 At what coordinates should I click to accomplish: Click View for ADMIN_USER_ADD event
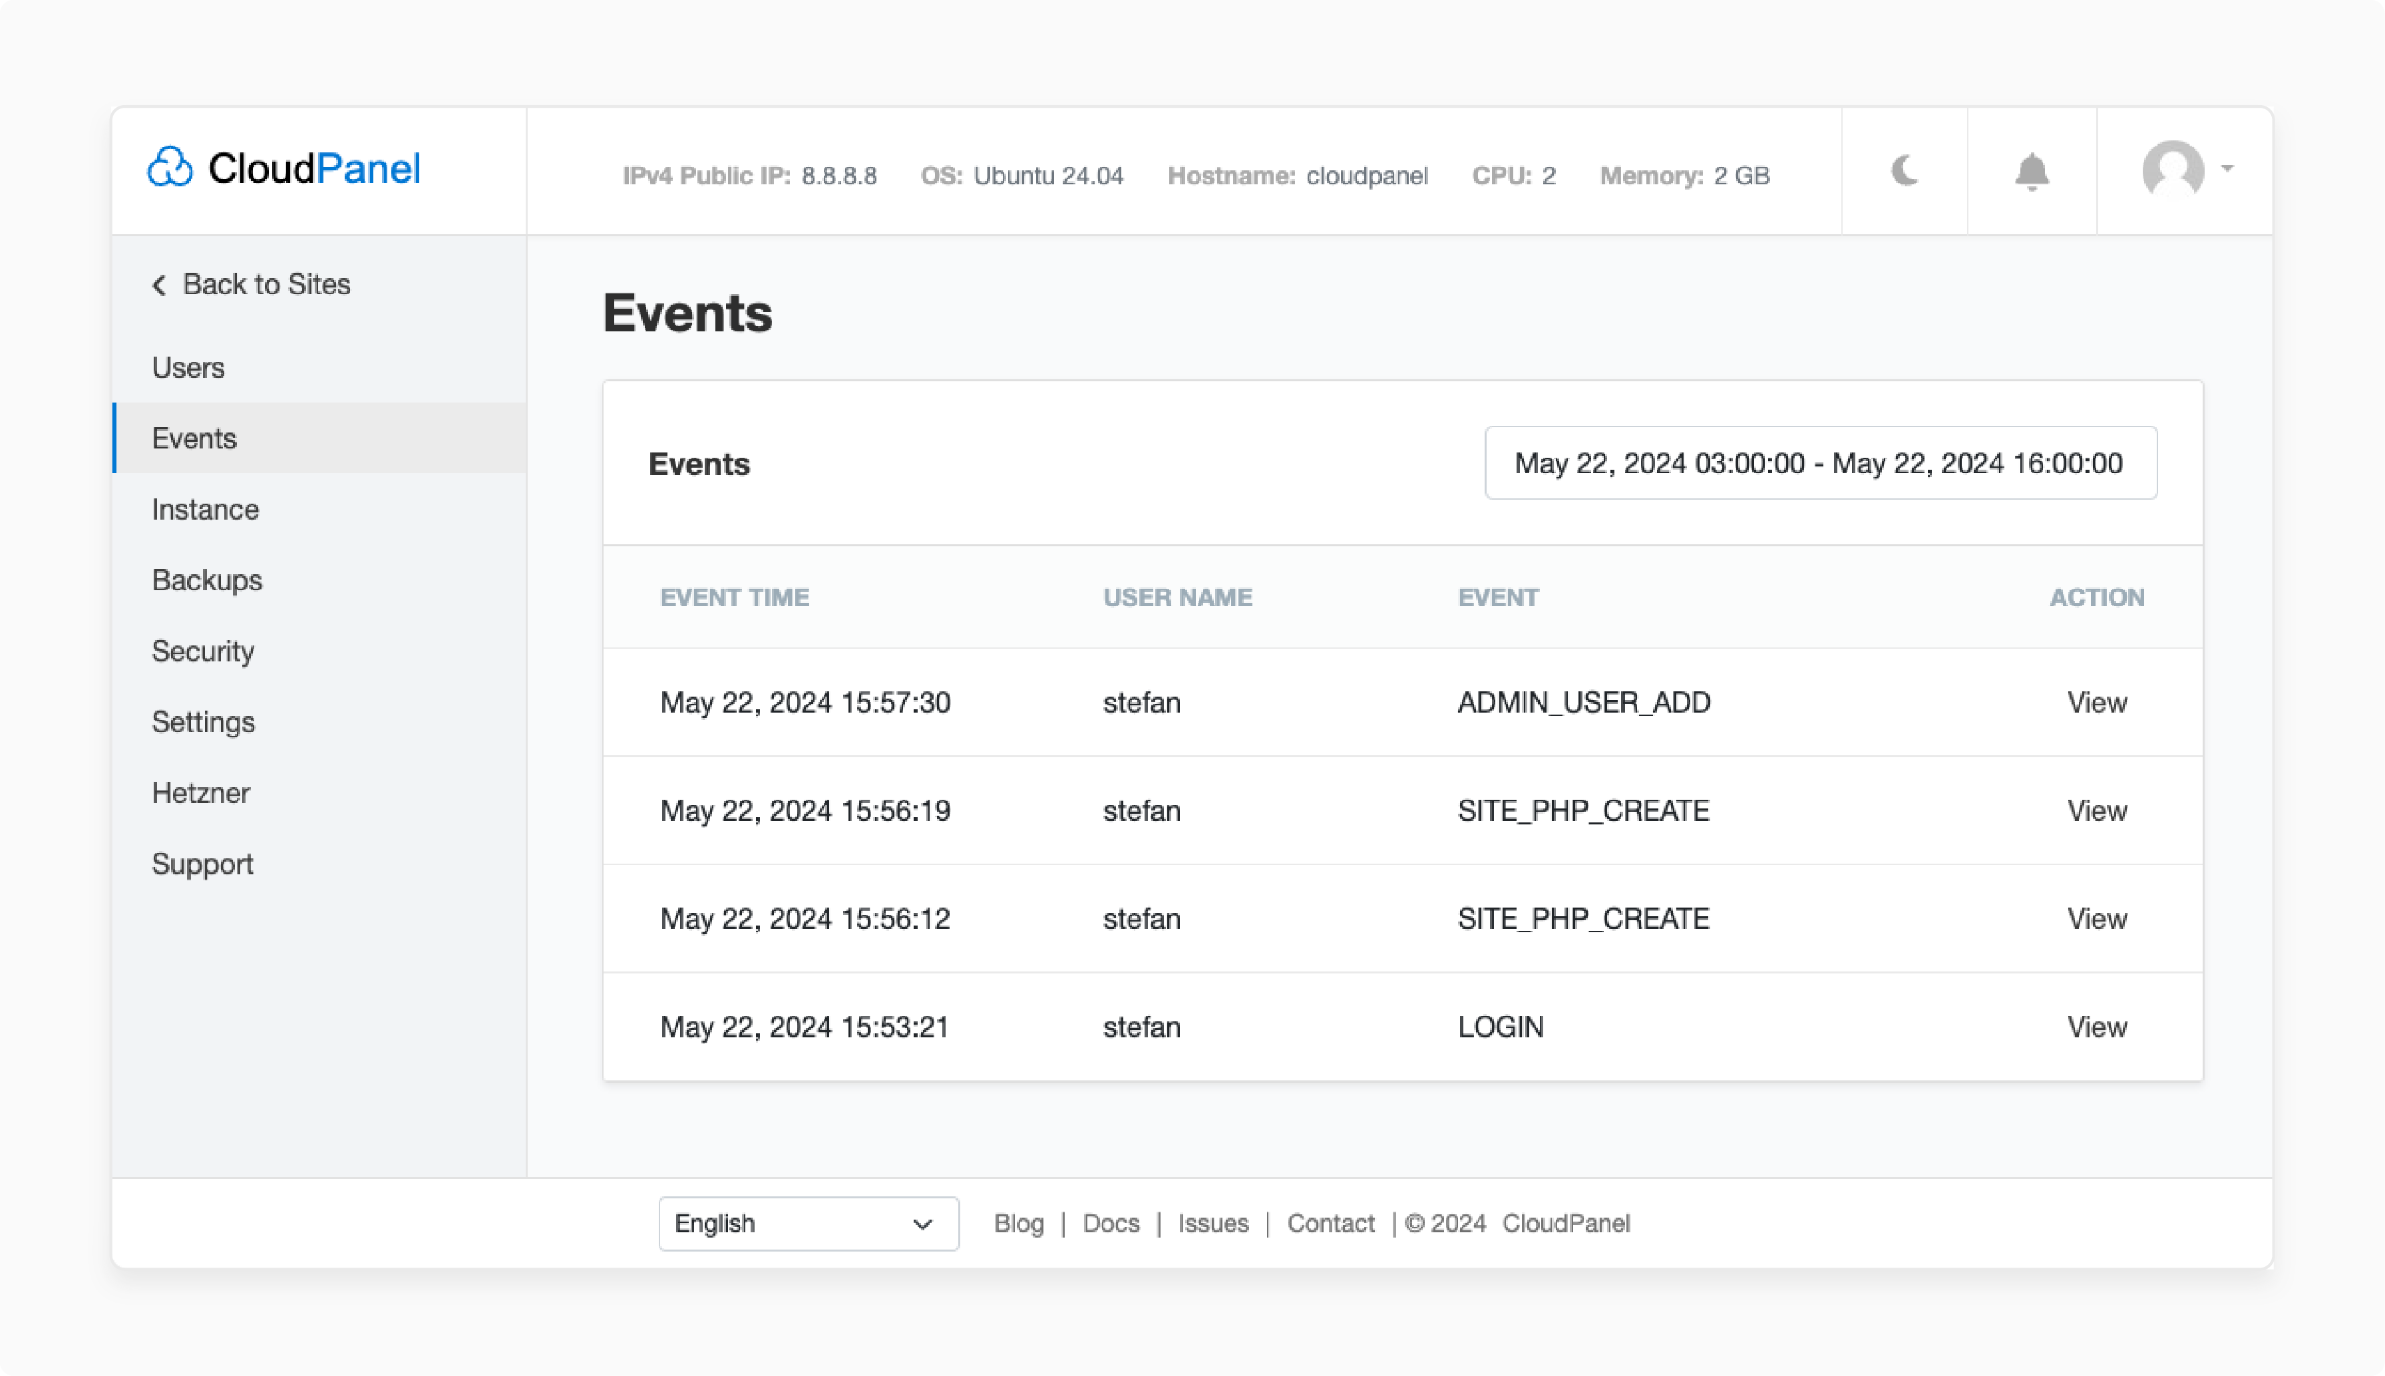tap(2097, 703)
